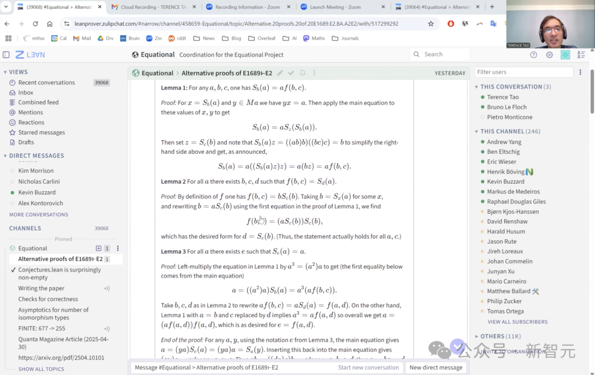Edit topic with pencil icon

pyautogui.click(x=280, y=73)
